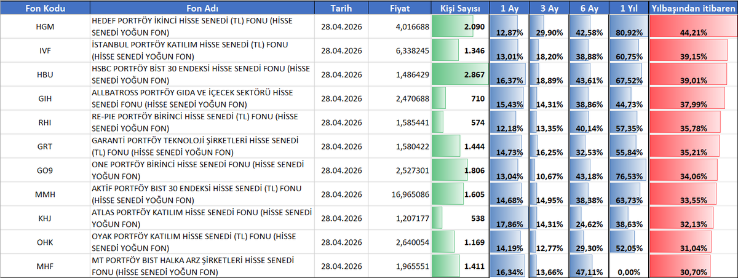
Task: Select price cell 1,207177
Action: [400, 218]
